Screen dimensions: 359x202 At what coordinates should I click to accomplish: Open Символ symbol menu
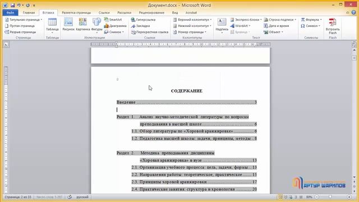[310, 26]
